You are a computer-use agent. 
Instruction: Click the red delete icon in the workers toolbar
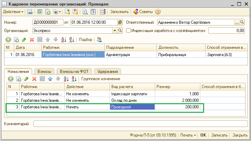(32, 40)
